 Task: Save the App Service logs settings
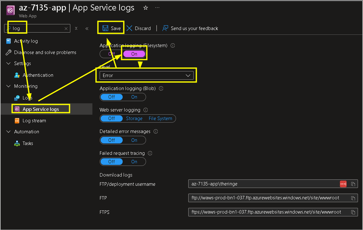pos(112,28)
